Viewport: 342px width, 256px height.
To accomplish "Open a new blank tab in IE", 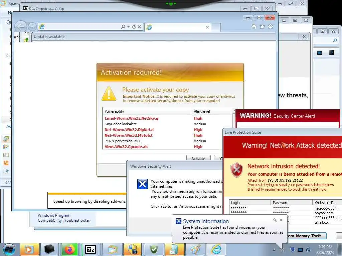I will point(216,27).
